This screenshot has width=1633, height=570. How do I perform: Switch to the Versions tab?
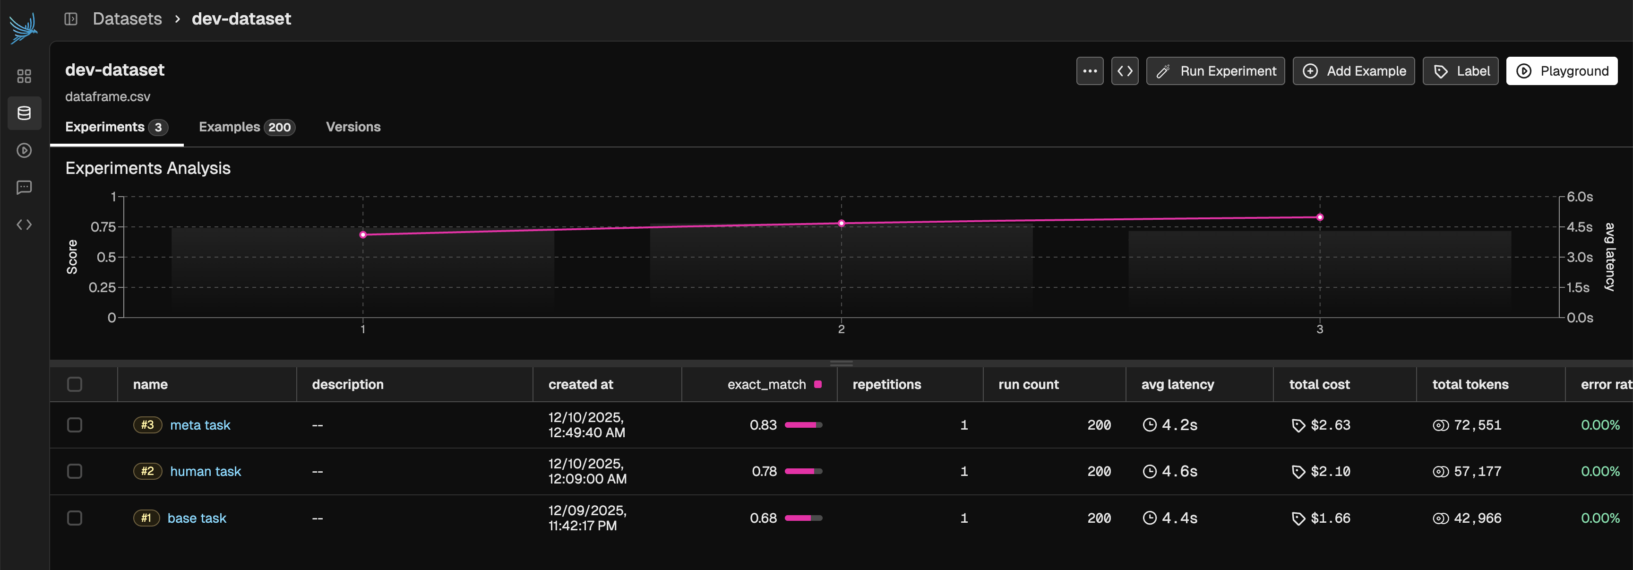coord(353,127)
